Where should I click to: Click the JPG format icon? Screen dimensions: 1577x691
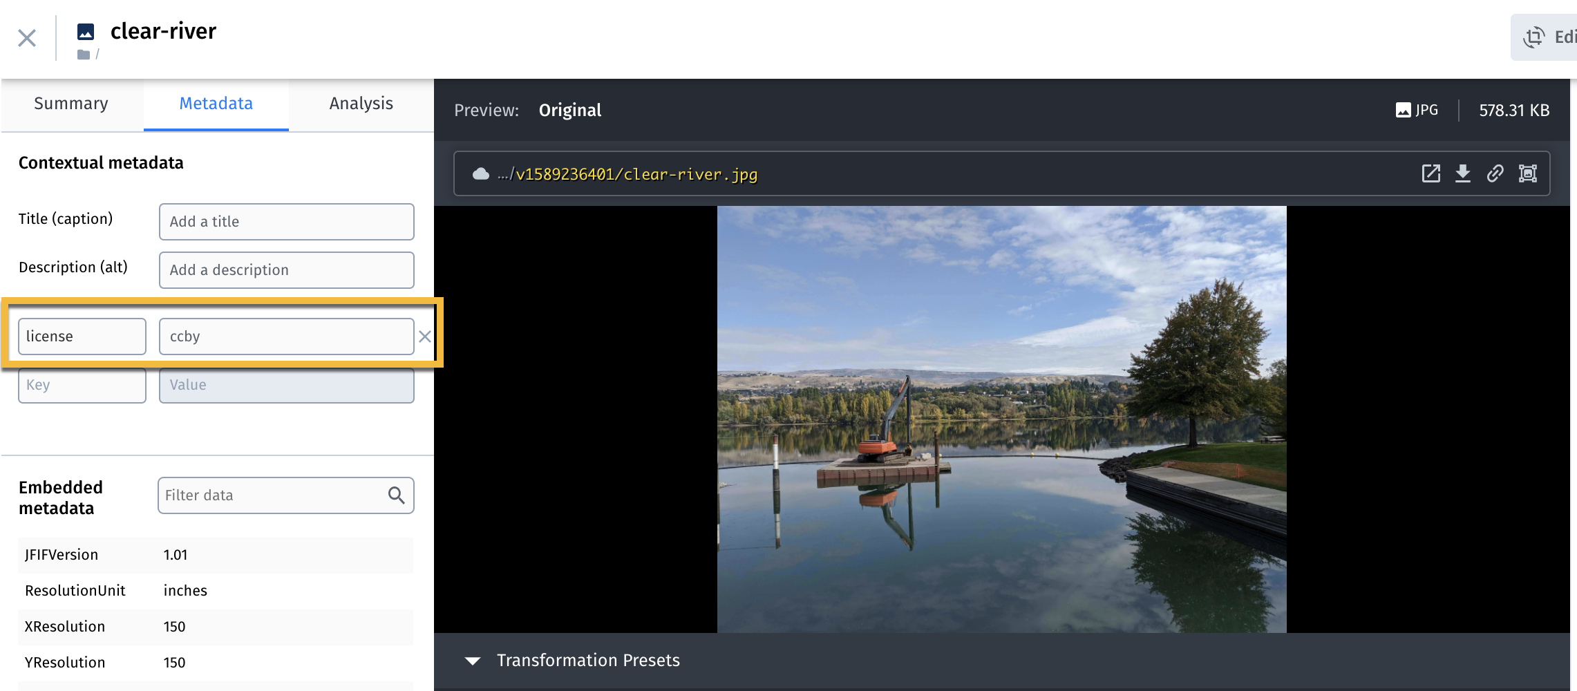[1404, 110]
